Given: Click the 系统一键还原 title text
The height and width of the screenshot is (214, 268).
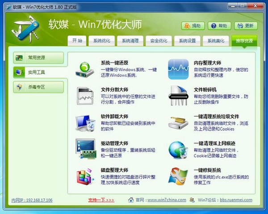Looking at the screenshot, I should click(114, 63).
